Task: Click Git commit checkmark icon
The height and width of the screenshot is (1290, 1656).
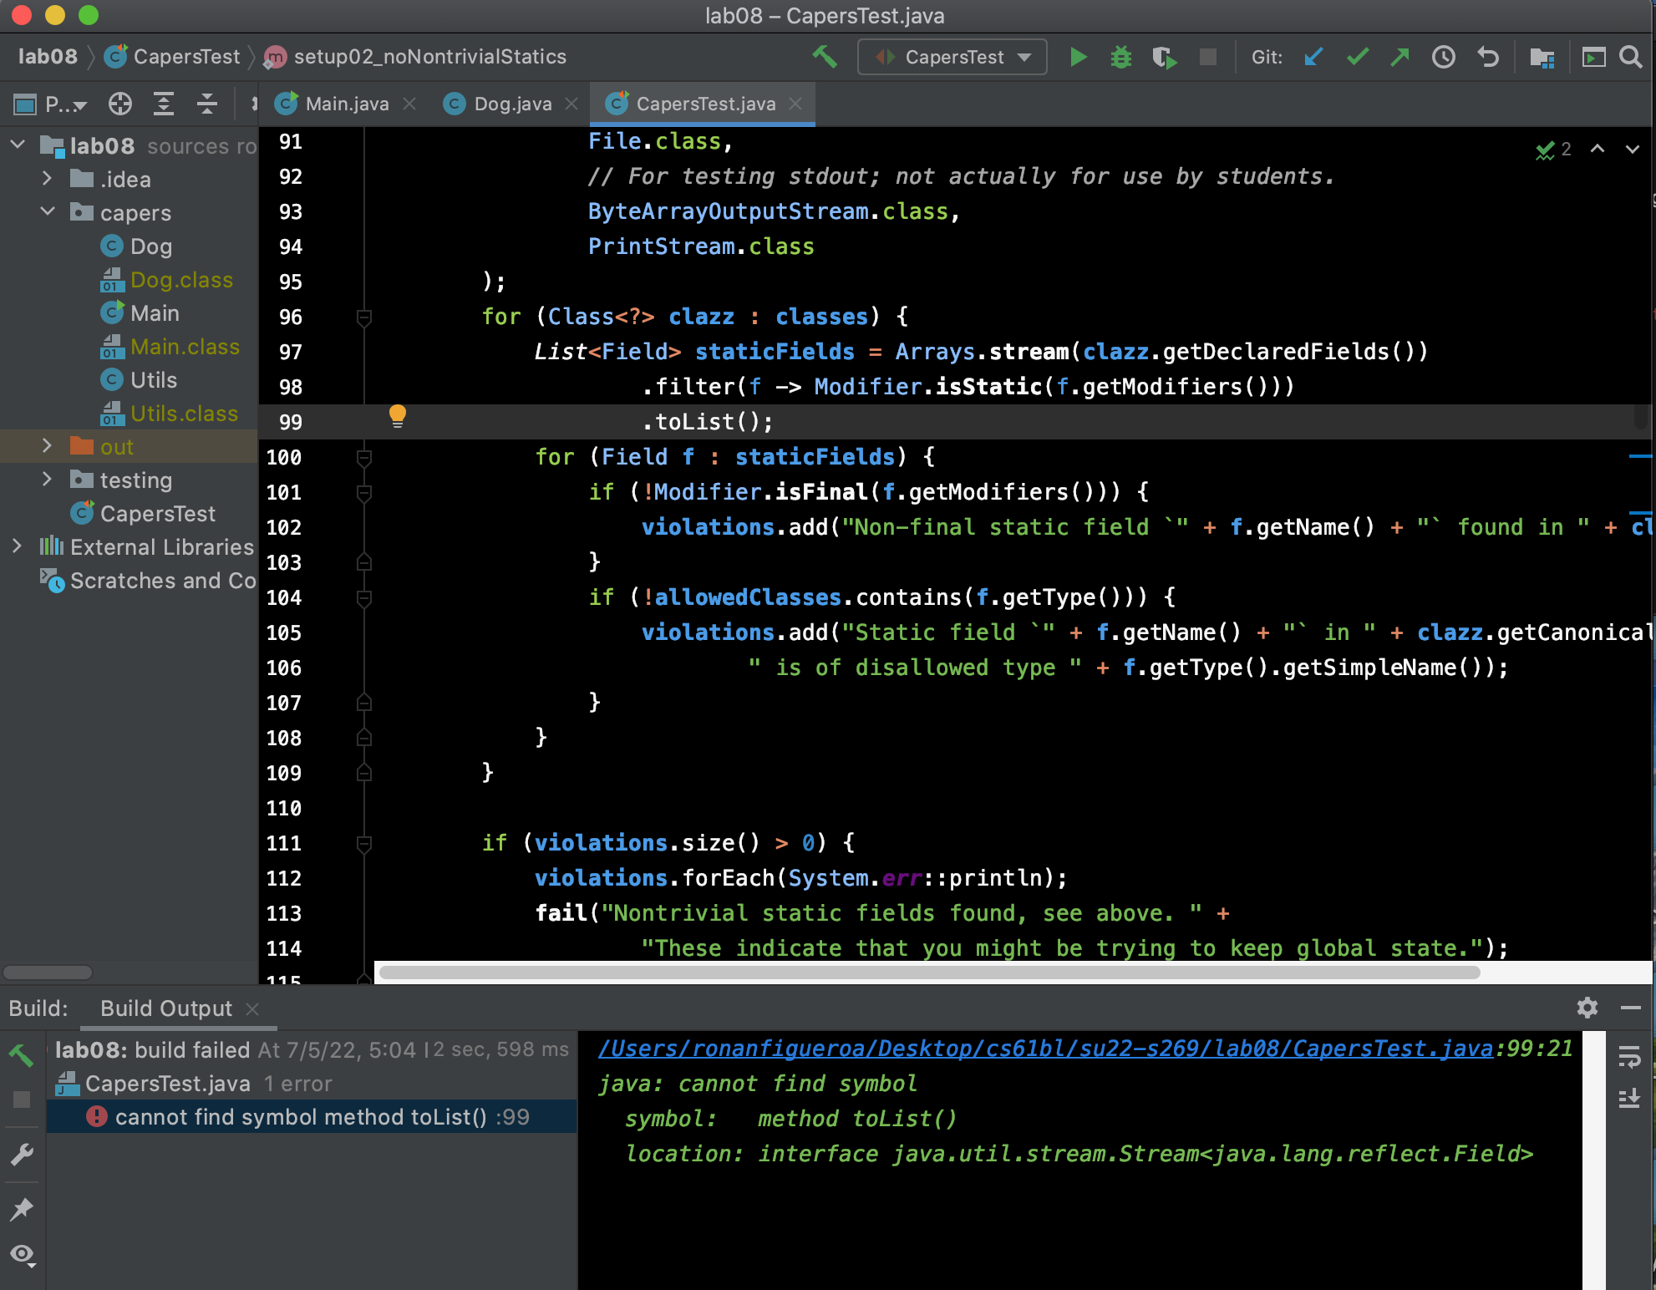Action: point(1357,57)
